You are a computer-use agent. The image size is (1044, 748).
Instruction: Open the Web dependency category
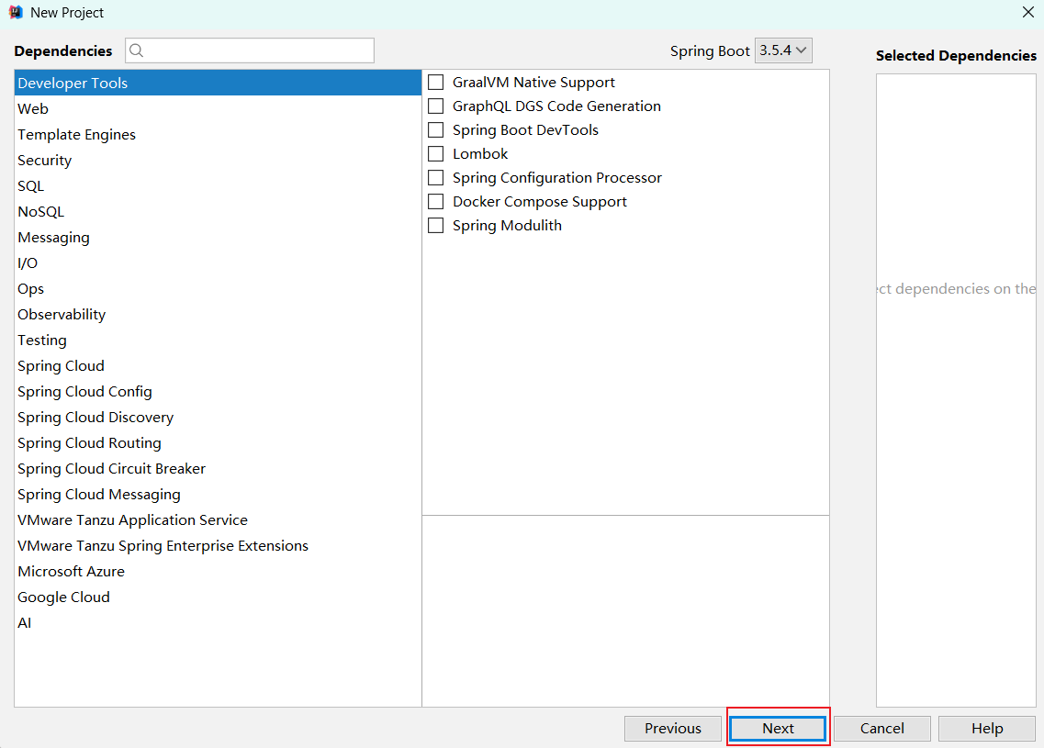point(218,108)
